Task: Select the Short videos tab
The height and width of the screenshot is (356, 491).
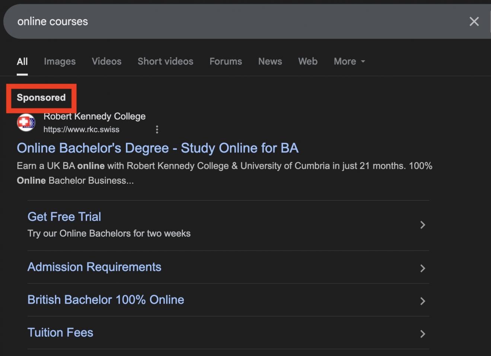Action: pyautogui.click(x=165, y=61)
